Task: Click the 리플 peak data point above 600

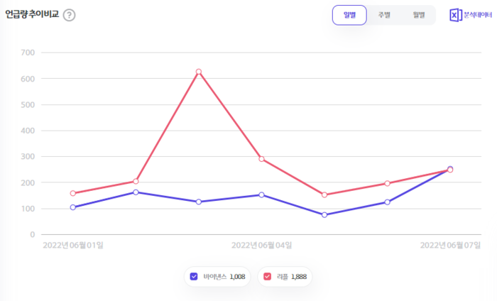Action: [x=199, y=72]
